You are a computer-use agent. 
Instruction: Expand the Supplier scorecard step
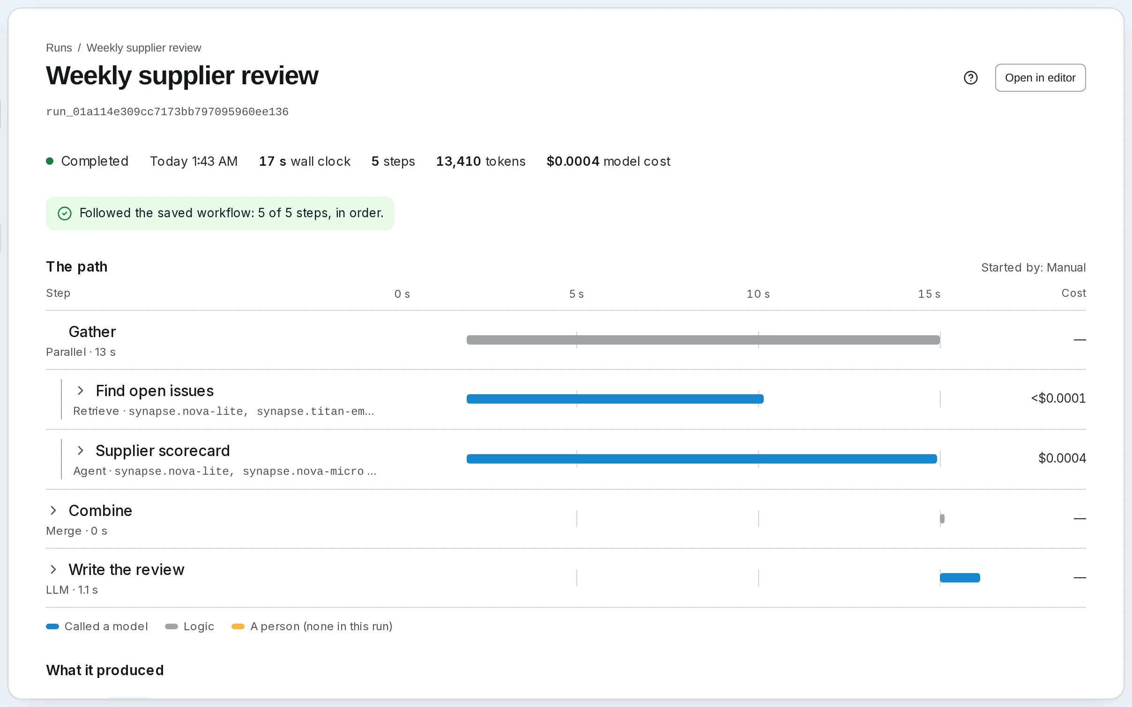(81, 450)
